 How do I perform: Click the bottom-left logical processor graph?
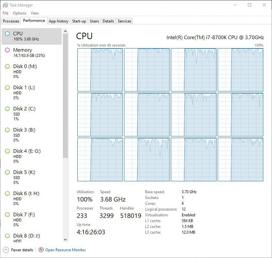(x=100, y=159)
